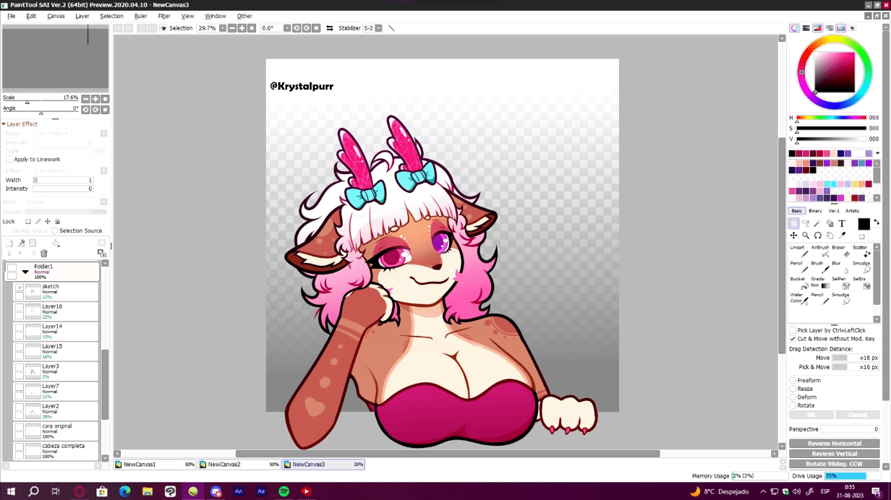This screenshot has height=500, width=891.
Task: Select the Resize transform option
Action: [x=793, y=389]
